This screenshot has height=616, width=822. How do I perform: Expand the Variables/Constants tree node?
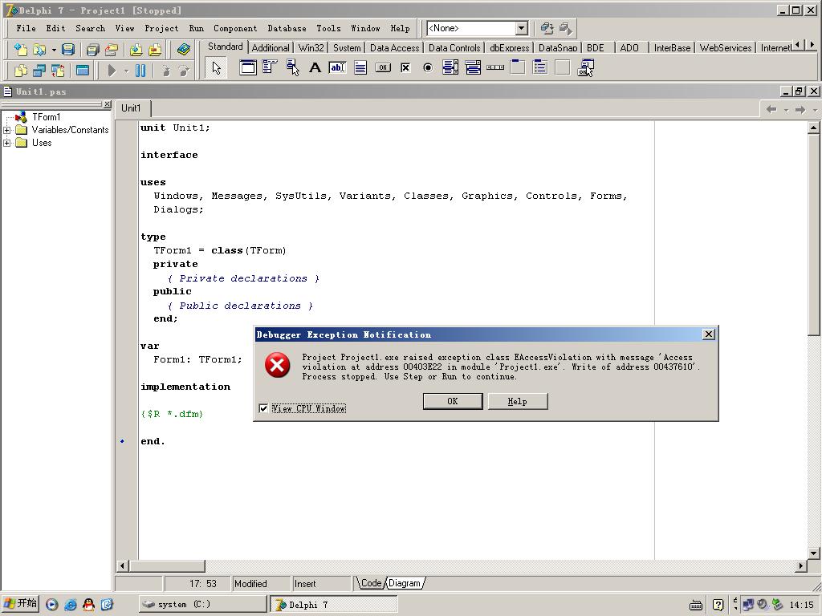click(7, 130)
